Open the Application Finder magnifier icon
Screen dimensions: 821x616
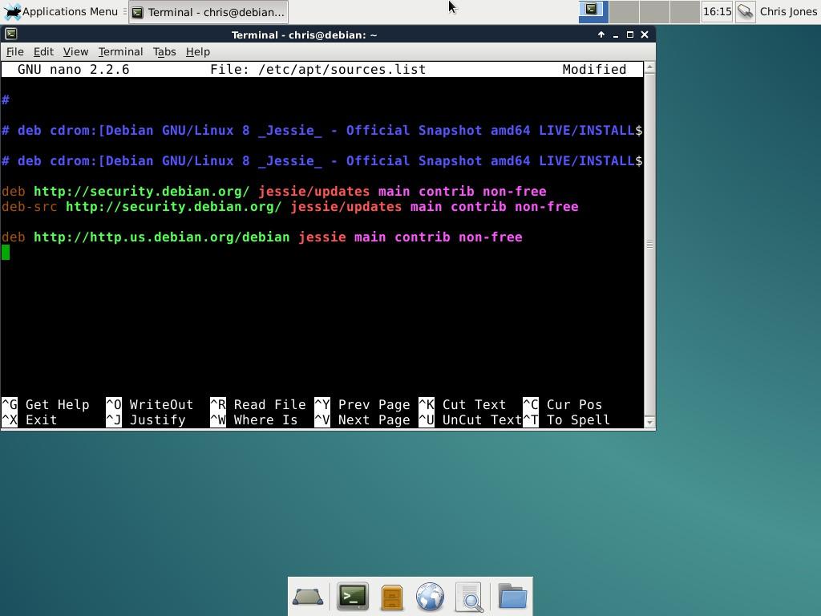[x=470, y=596]
